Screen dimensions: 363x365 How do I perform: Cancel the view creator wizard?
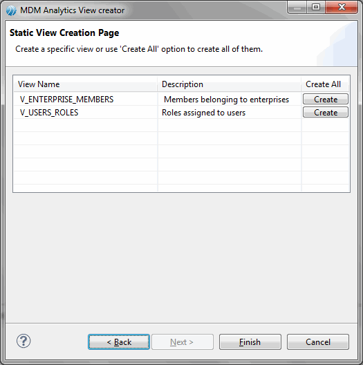pyautogui.click(x=318, y=342)
